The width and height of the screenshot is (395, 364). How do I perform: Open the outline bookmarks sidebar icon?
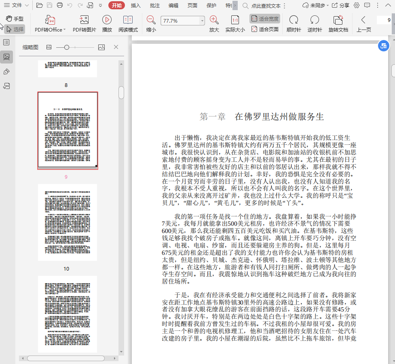point(6,42)
